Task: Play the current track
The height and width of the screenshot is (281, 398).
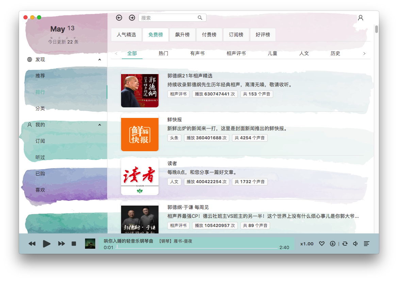Action: pyautogui.click(x=47, y=244)
